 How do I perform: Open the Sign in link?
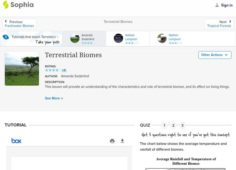tap(227, 5)
